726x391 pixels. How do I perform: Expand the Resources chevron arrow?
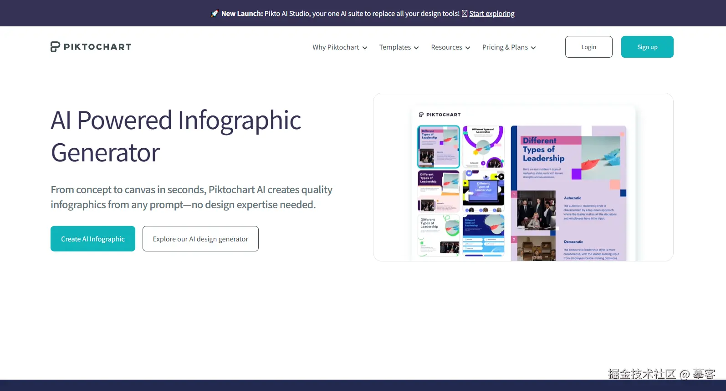coord(468,48)
